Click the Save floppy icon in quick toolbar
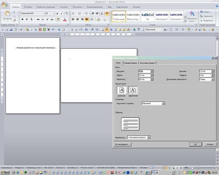 tap(11, 30)
